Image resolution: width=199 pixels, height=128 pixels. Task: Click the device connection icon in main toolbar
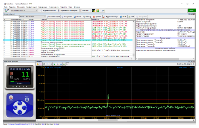pos(7,11)
